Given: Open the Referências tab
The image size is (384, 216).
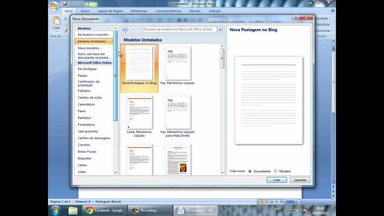Looking at the screenshot, I should point(139,11).
